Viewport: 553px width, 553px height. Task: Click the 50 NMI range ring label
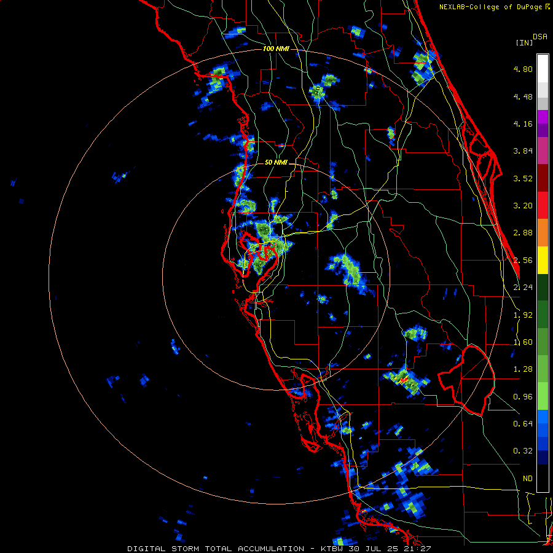coord(276,163)
